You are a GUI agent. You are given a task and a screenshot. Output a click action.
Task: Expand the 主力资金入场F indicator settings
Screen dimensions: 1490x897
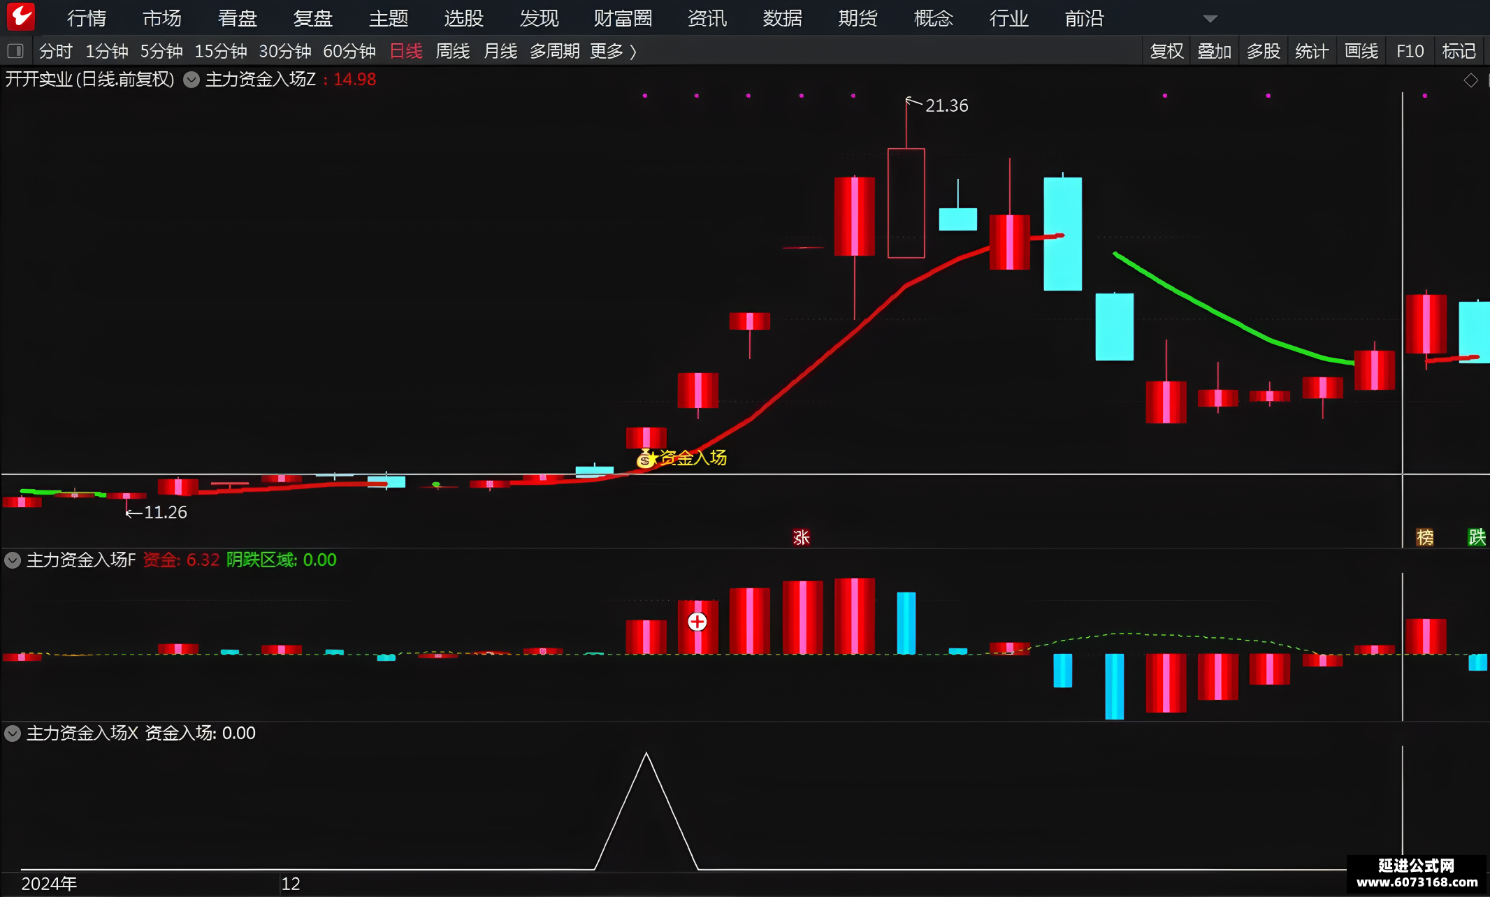(13, 560)
